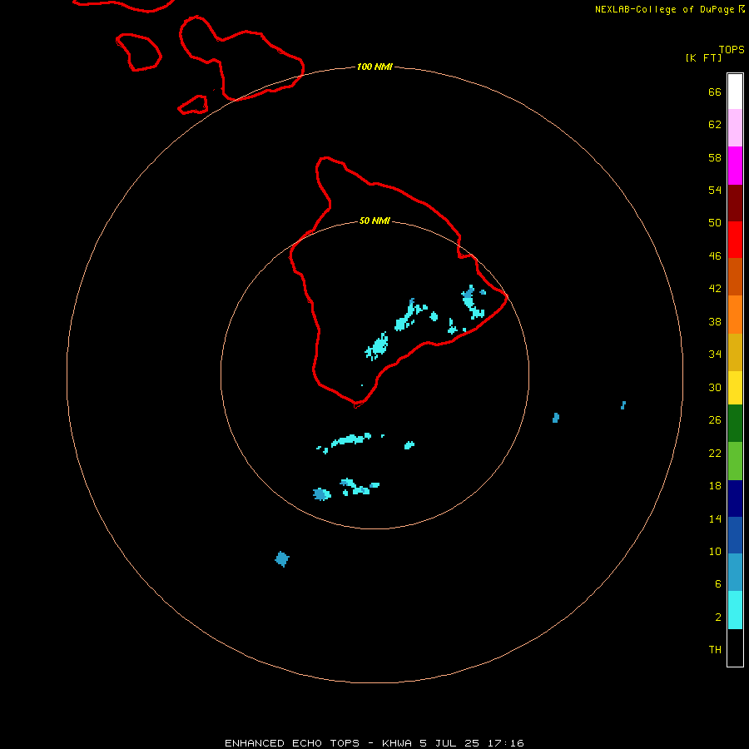Click the TOPS legend title
749x749 pixels.
[x=732, y=50]
